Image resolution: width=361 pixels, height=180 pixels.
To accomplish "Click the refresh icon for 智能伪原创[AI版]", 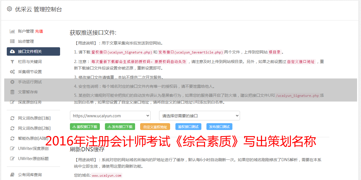I will coord(12,138).
